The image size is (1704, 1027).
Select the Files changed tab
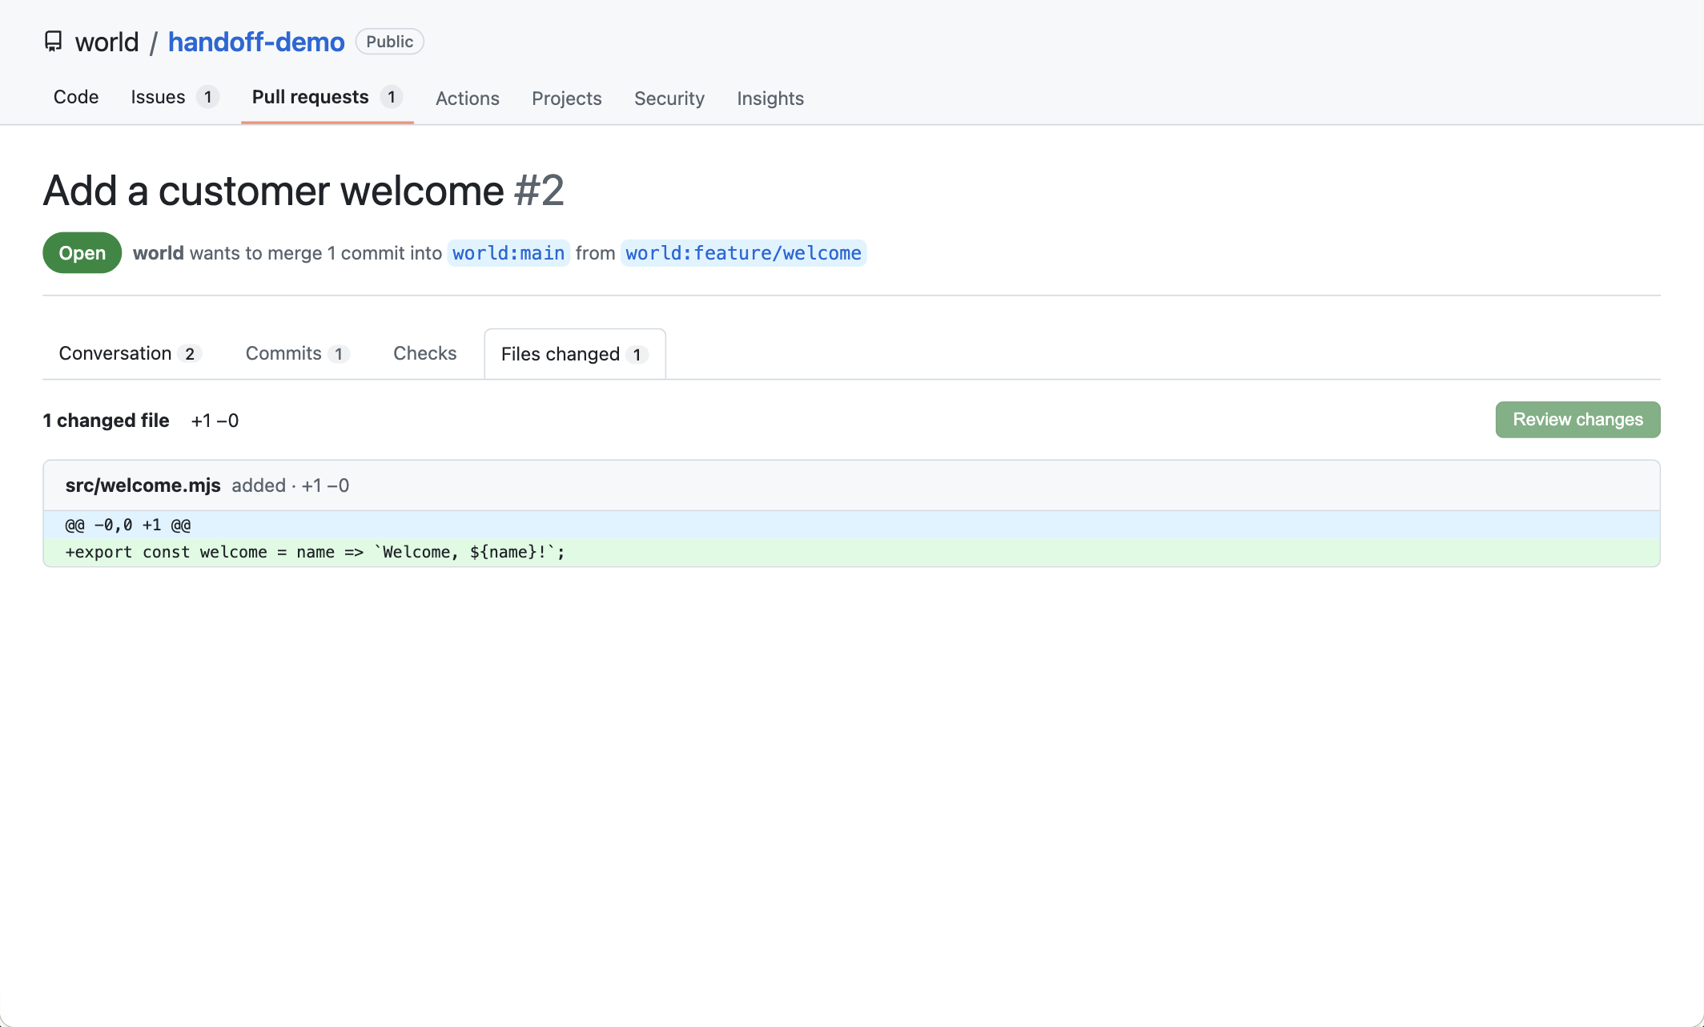point(575,354)
